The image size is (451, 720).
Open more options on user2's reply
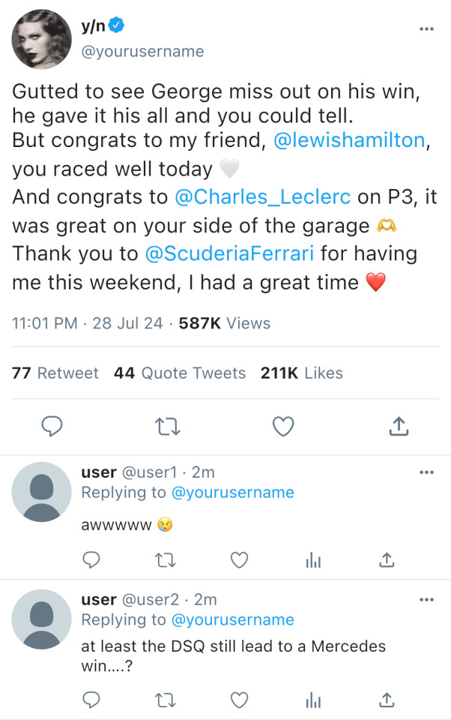pos(426,600)
